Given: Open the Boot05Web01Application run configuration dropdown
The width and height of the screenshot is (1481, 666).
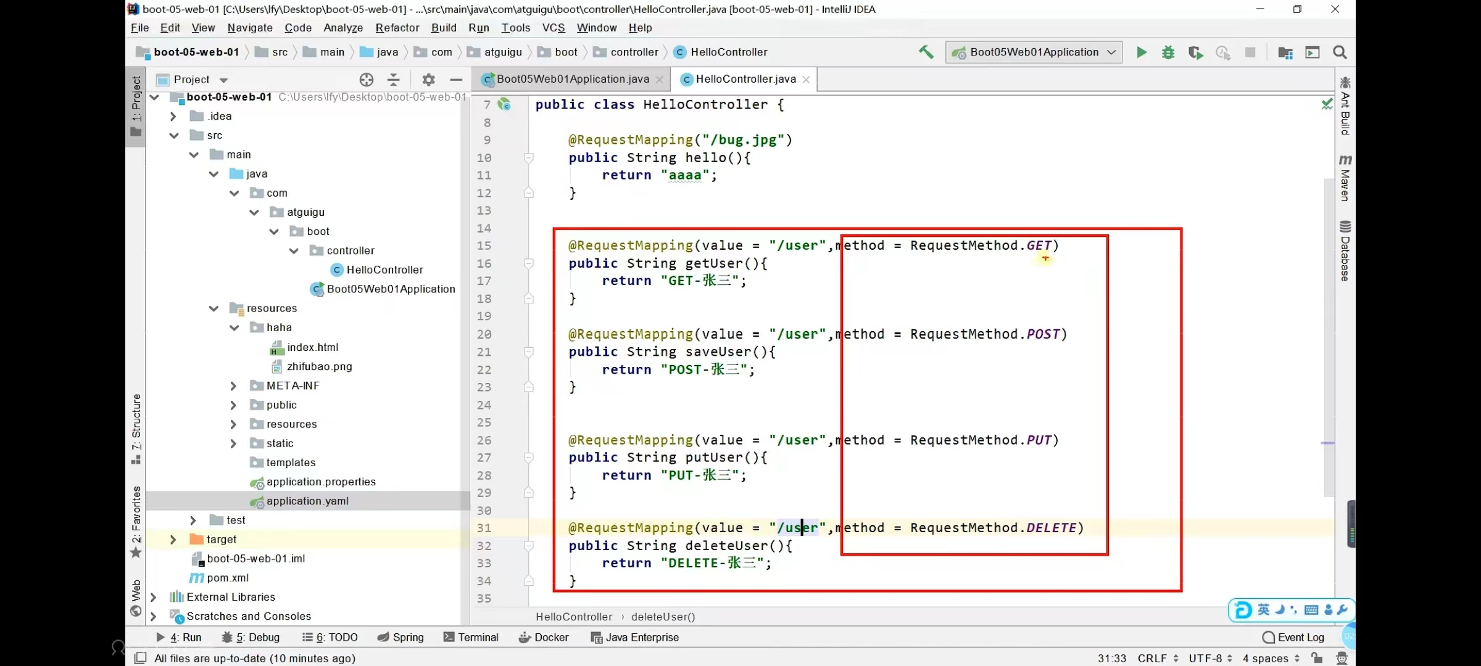Looking at the screenshot, I should pyautogui.click(x=1034, y=52).
